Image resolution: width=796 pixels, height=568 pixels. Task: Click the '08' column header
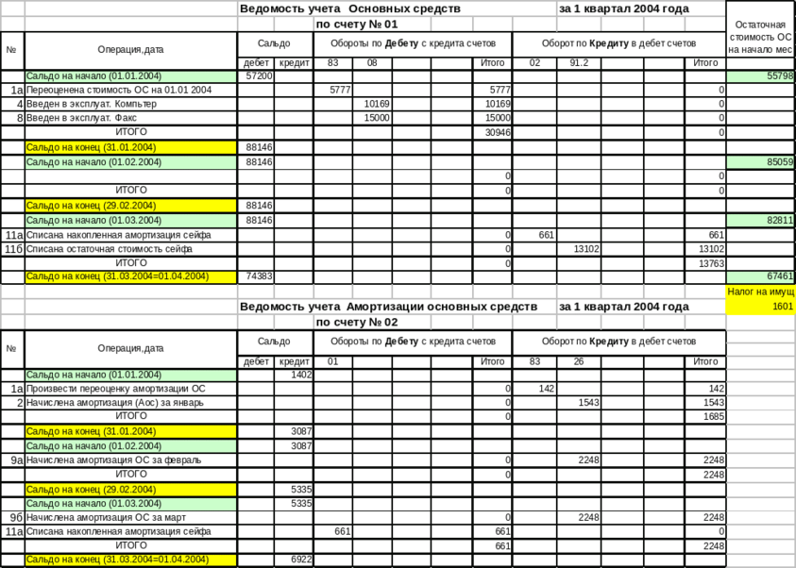click(x=372, y=63)
